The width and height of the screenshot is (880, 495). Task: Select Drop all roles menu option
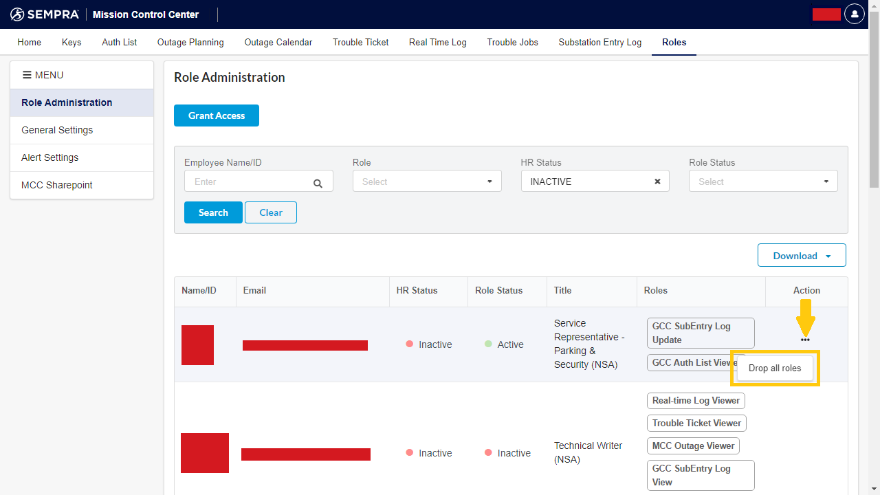(775, 368)
